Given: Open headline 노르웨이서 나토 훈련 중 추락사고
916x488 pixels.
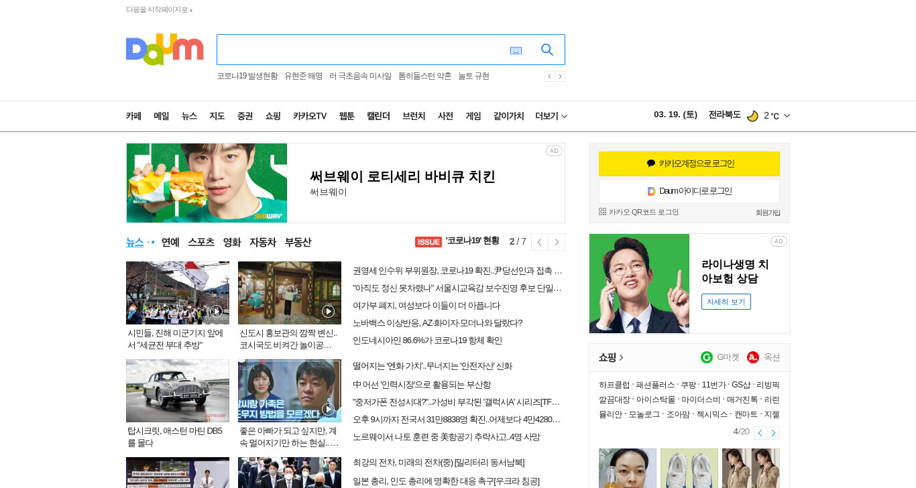Looking at the screenshot, I should click(x=446, y=437).
